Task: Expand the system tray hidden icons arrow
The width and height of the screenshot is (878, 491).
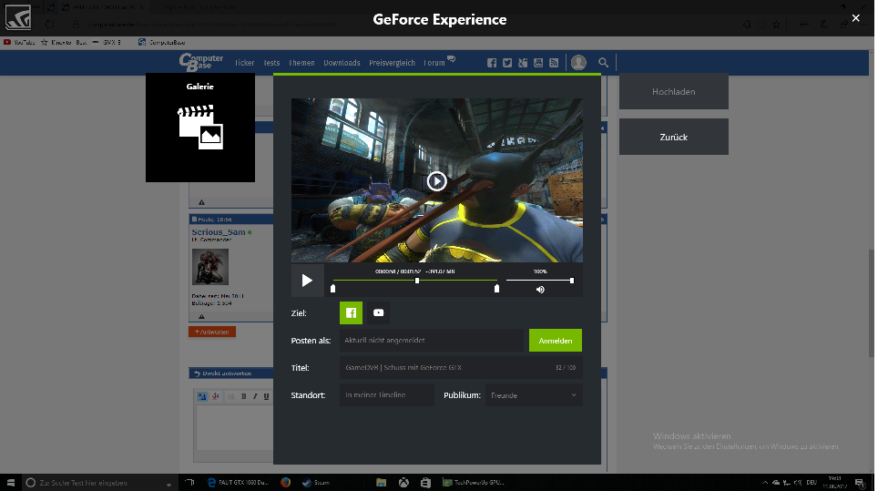Action: [765, 482]
